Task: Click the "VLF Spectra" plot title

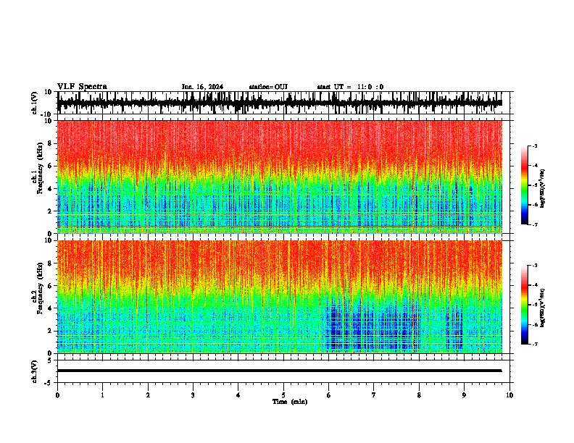Action: pos(82,87)
